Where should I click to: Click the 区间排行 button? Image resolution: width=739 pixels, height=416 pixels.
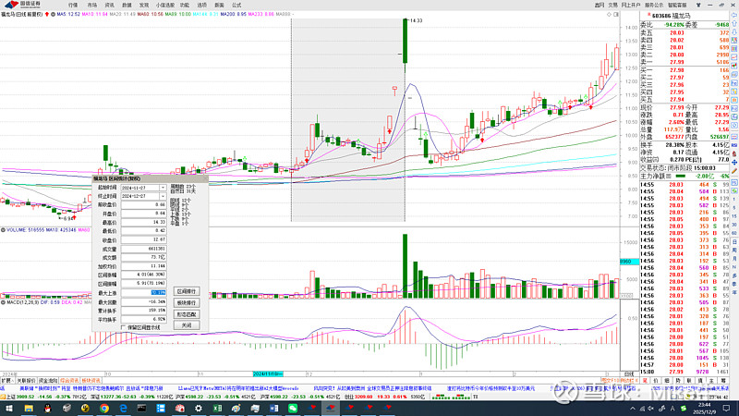[x=187, y=290]
